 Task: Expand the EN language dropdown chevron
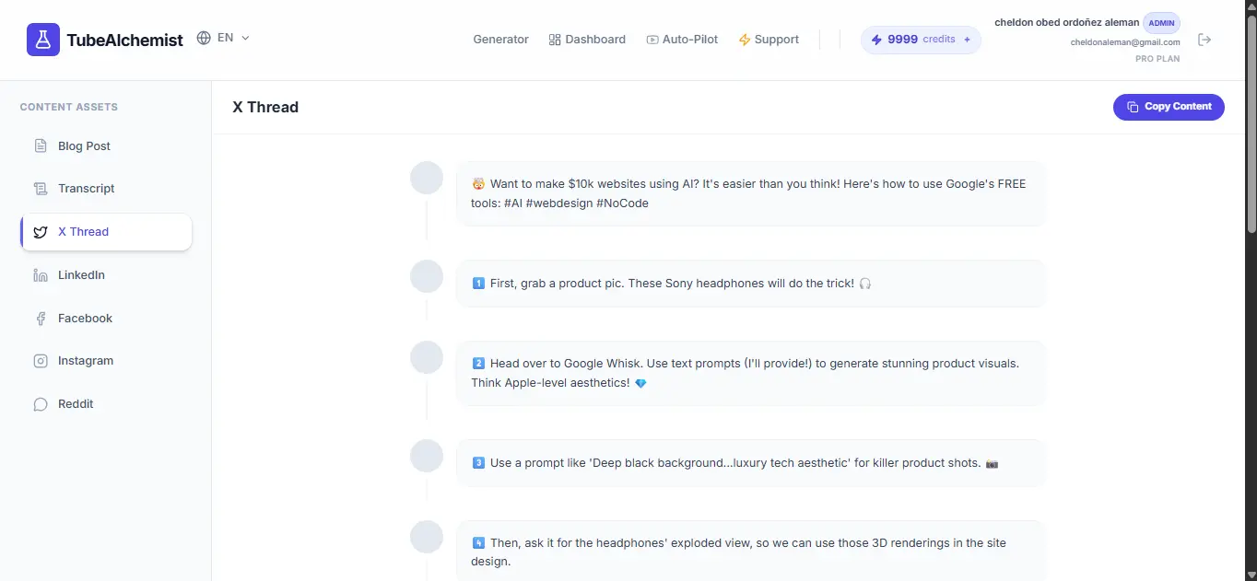(x=245, y=39)
